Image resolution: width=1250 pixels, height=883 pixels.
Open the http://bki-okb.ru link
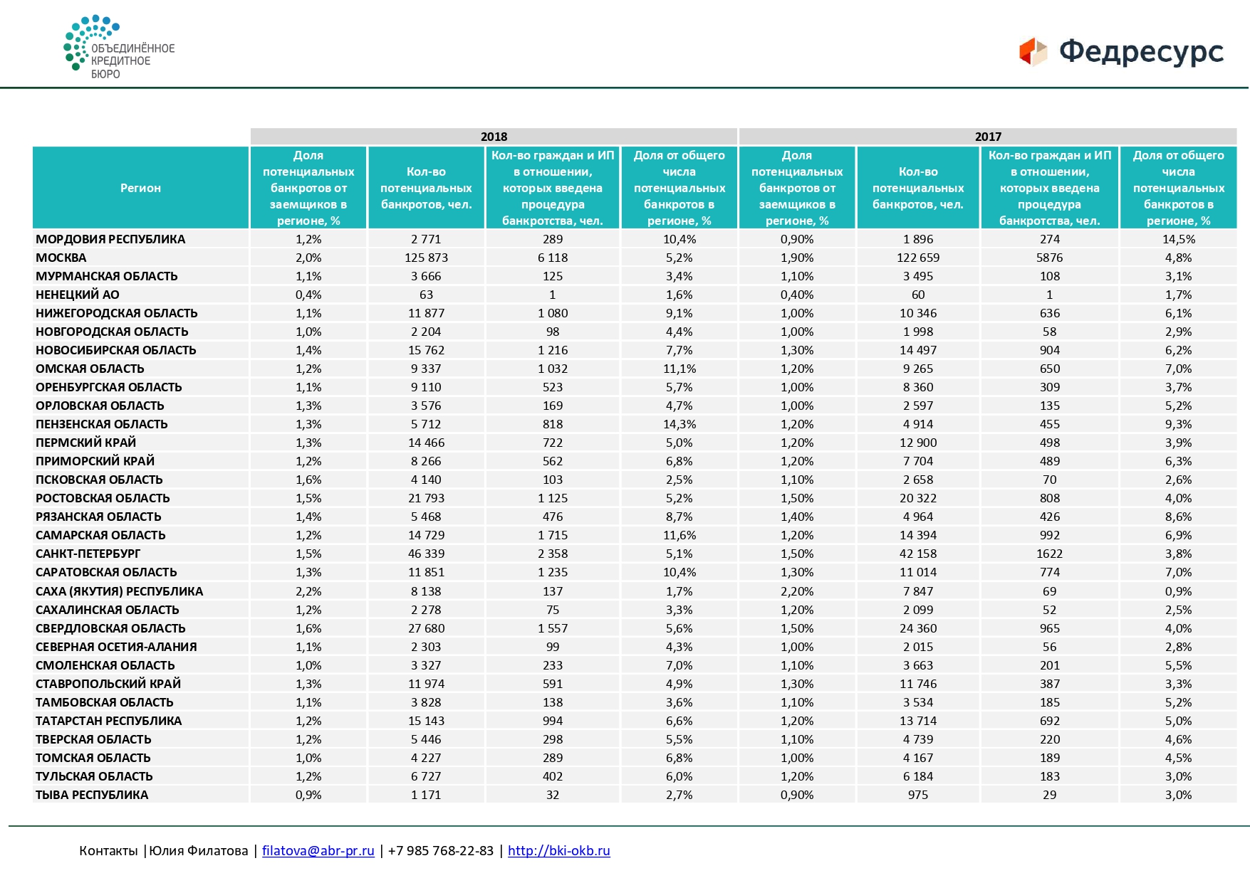click(559, 850)
